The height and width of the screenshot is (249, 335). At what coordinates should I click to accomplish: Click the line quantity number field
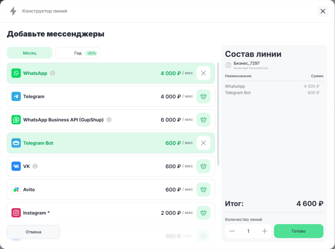pos(248,231)
